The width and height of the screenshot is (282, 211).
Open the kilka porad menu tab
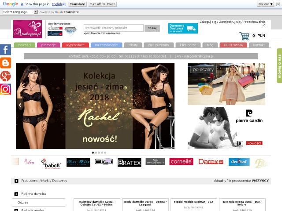188,45
